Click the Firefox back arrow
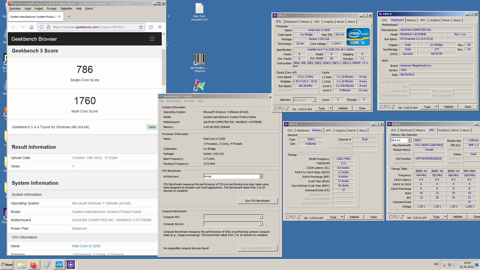 click(14, 27)
